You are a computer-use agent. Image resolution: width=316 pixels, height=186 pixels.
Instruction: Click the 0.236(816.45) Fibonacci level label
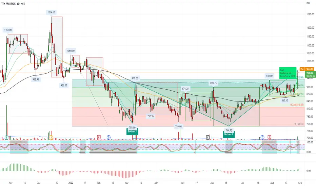click(x=297, y=105)
